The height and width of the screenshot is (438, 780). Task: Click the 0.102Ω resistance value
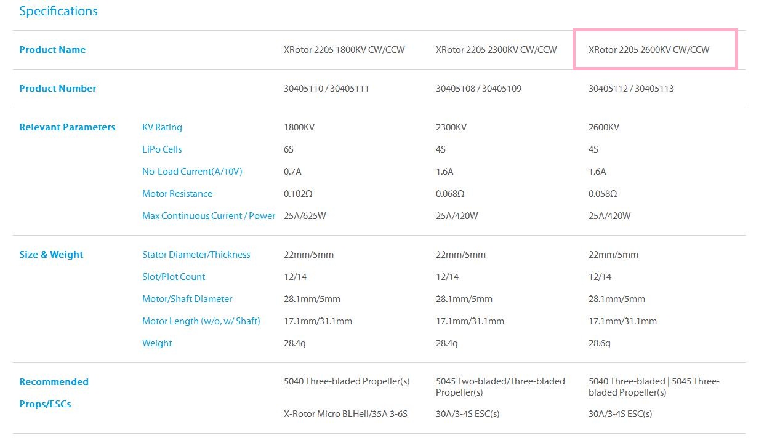[298, 194]
